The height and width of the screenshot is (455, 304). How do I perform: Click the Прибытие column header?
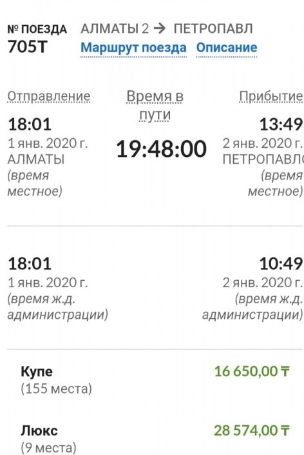[x=271, y=96]
